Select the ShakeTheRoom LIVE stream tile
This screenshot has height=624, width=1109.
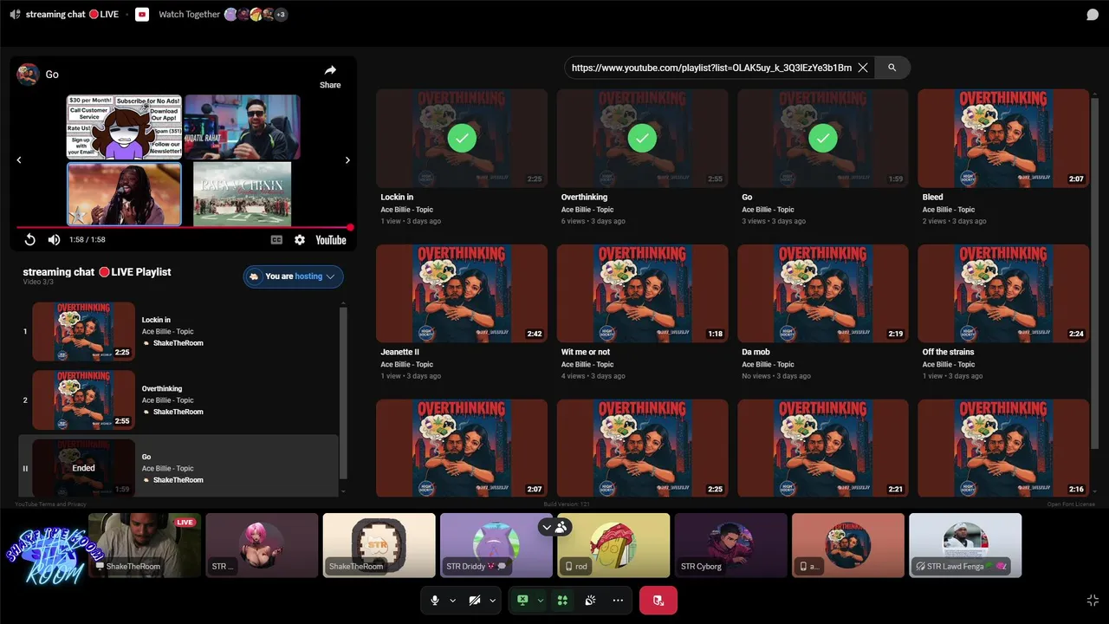tap(145, 545)
